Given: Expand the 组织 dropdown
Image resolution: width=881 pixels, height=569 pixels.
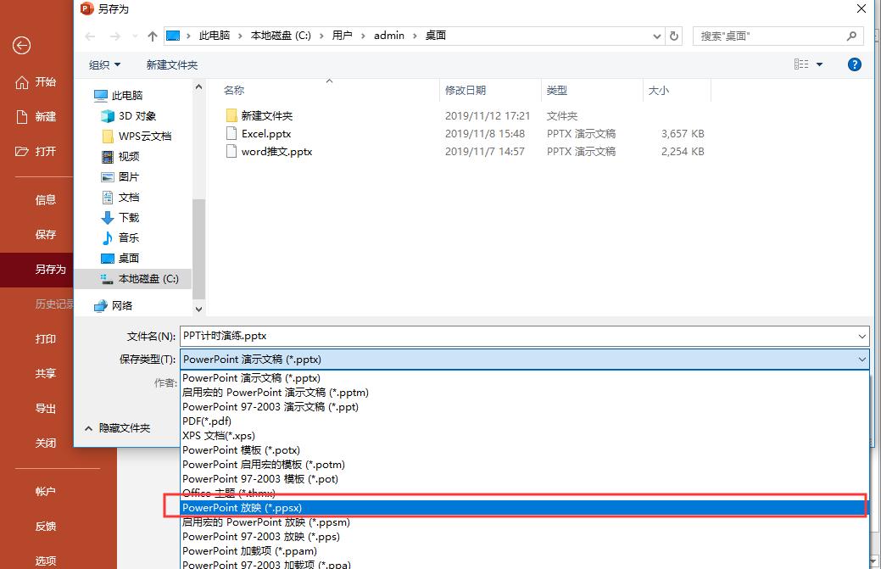Looking at the screenshot, I should (104, 64).
